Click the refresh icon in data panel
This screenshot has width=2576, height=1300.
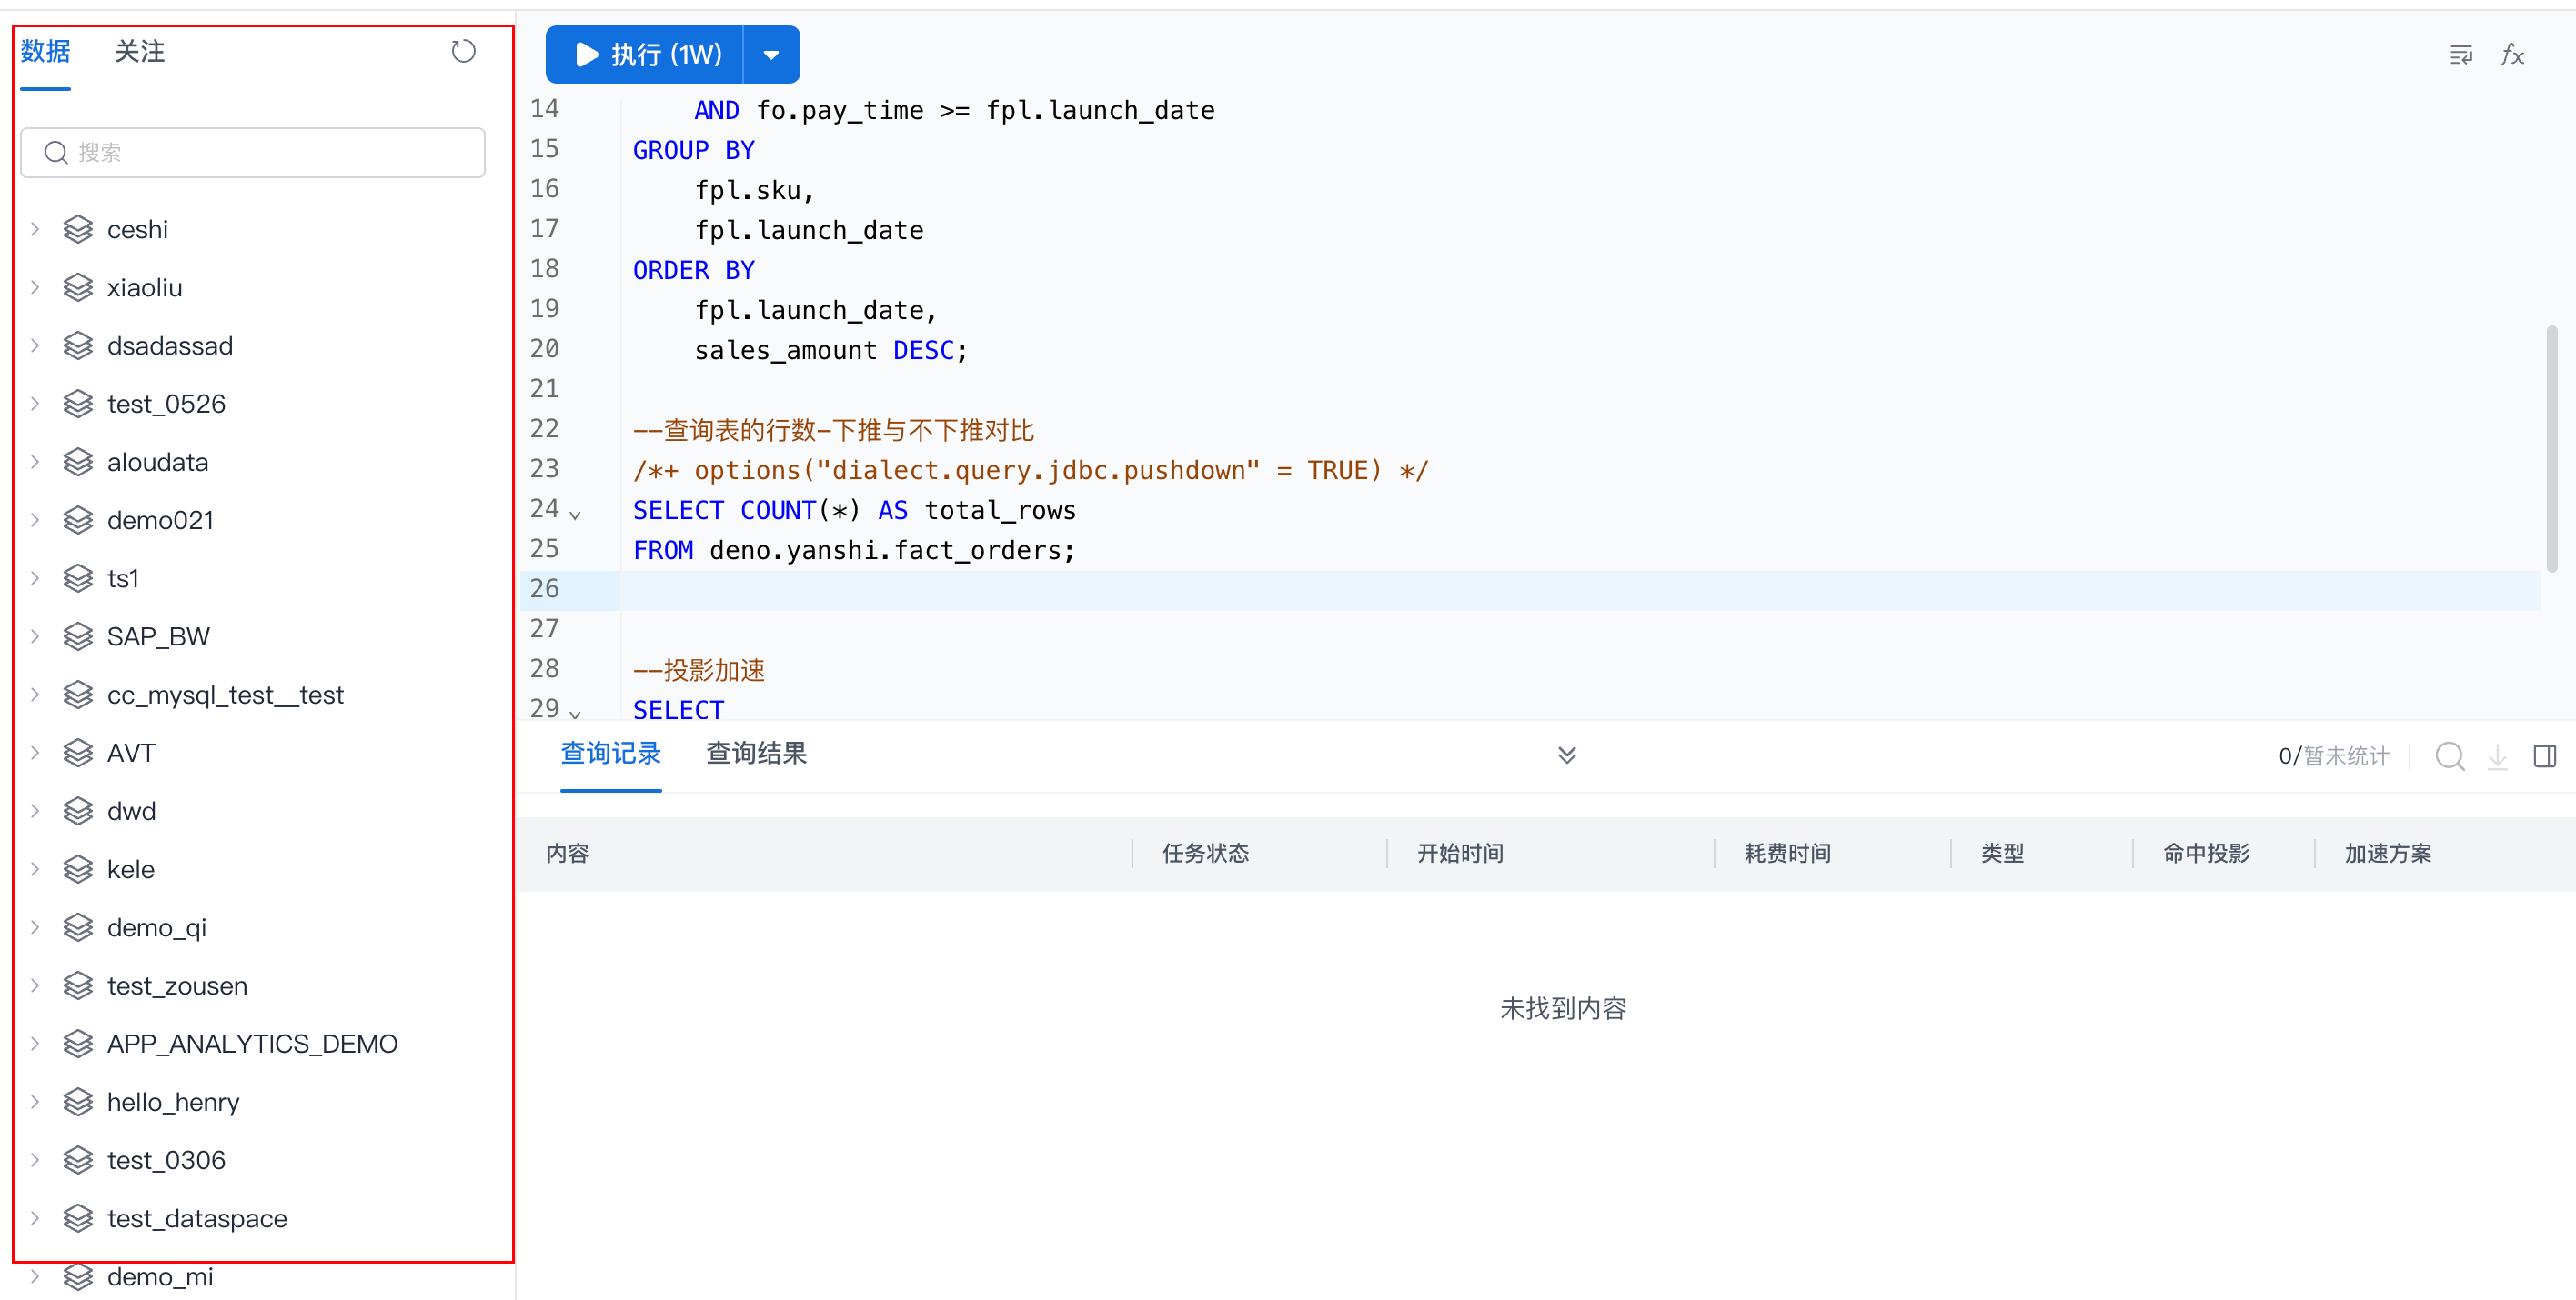(463, 51)
